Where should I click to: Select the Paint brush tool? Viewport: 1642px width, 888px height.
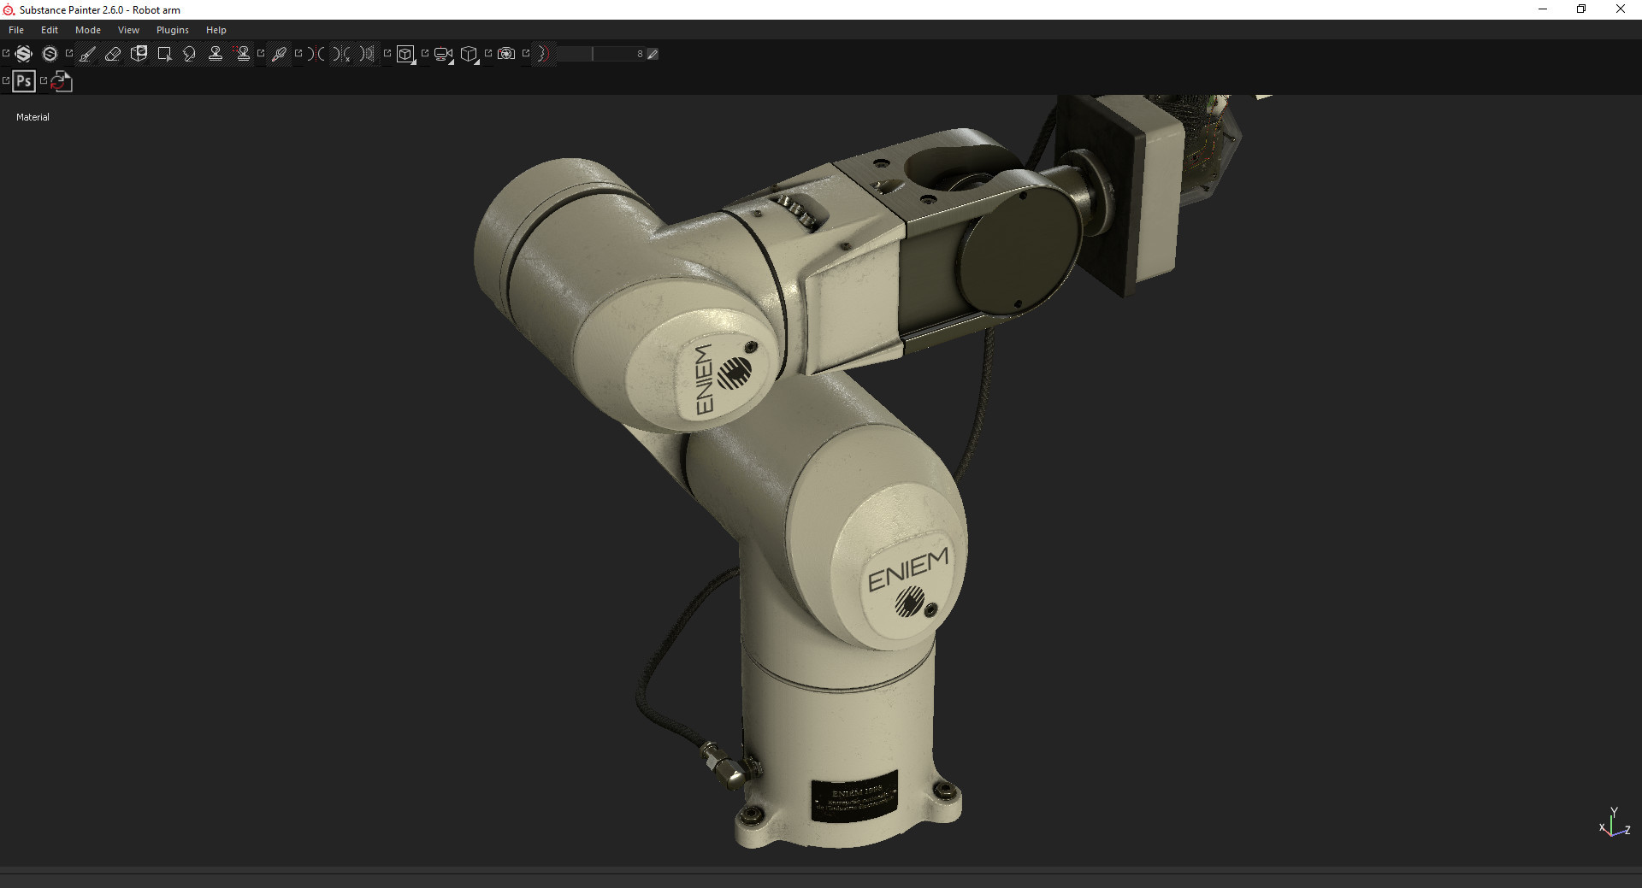[x=86, y=54]
